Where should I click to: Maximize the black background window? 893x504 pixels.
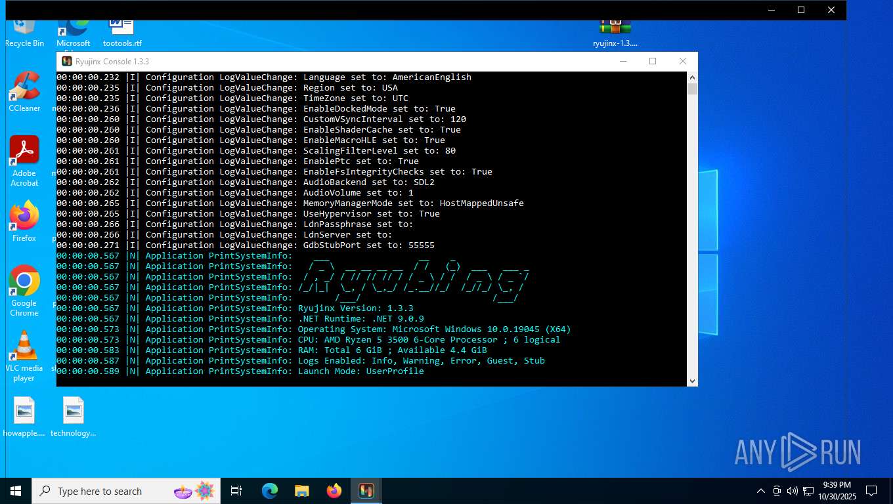[x=801, y=10]
